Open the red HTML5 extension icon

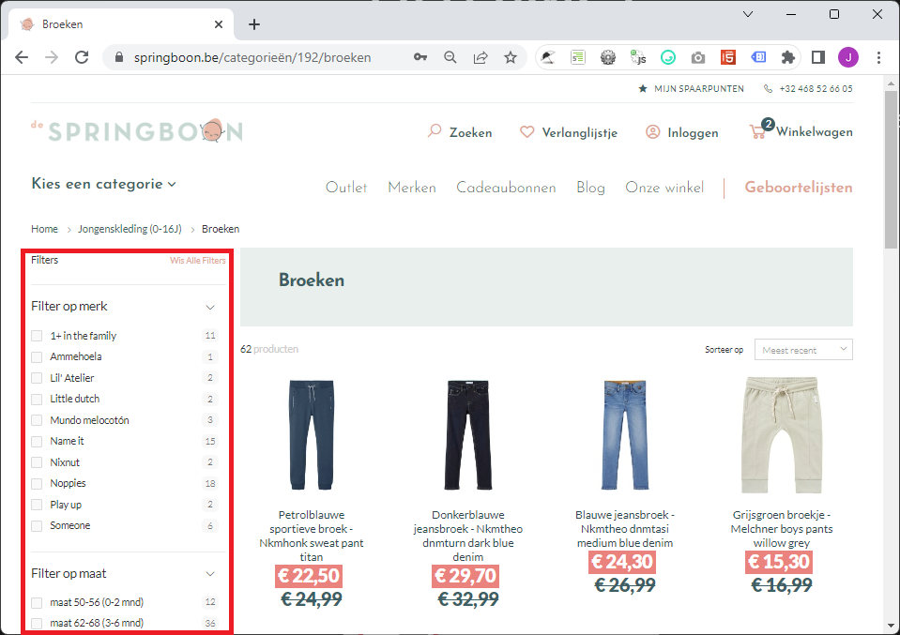click(728, 57)
